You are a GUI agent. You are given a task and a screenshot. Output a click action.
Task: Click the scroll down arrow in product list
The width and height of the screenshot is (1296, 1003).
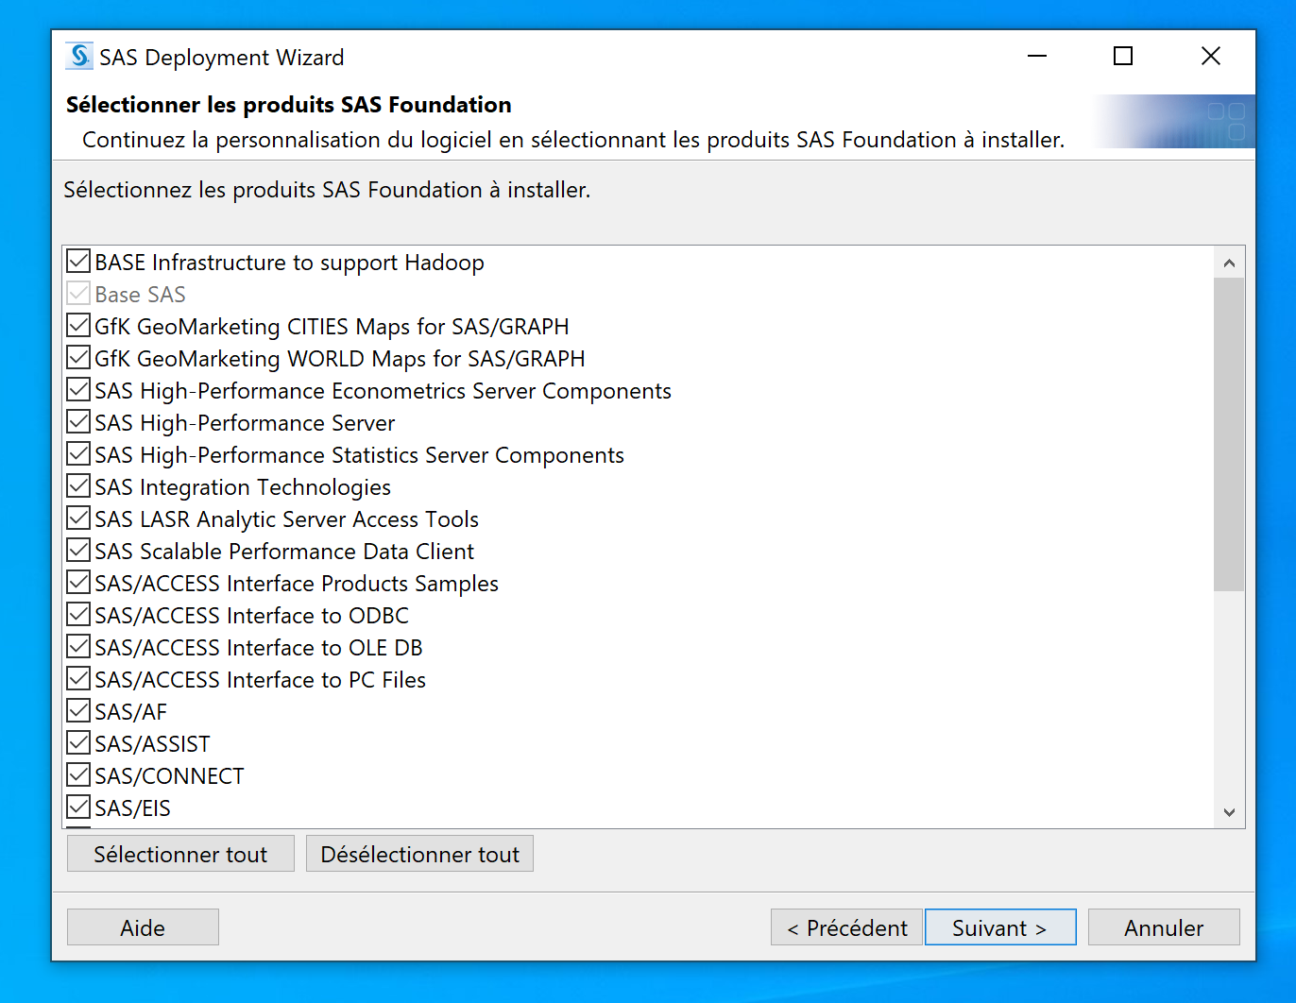[1229, 812]
